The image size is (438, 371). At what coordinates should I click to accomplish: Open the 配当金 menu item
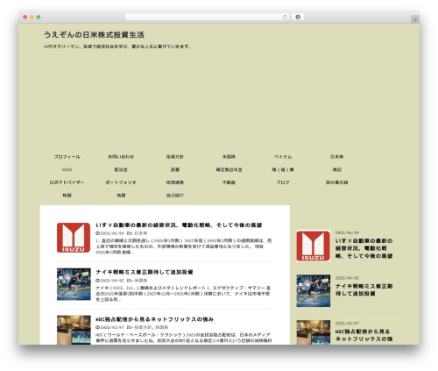[x=121, y=169]
